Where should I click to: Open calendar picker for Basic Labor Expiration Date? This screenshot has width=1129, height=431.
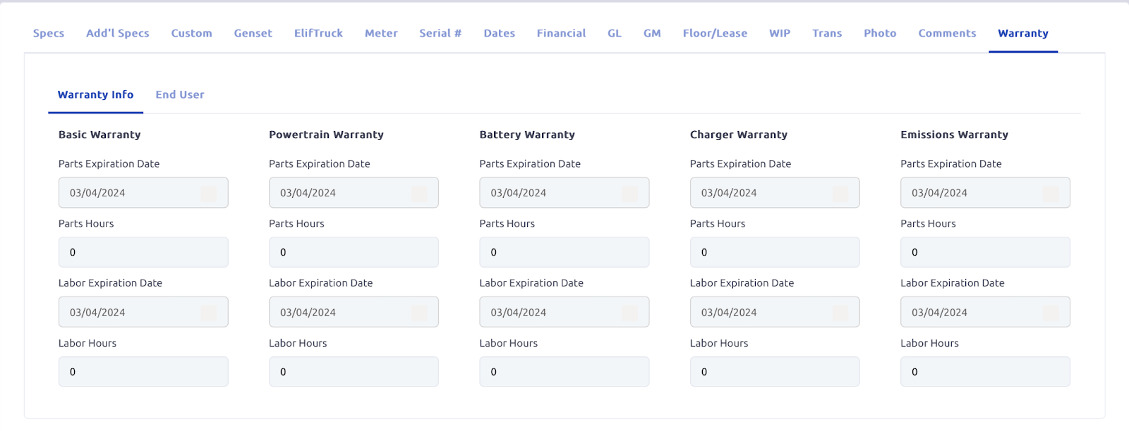click(209, 313)
